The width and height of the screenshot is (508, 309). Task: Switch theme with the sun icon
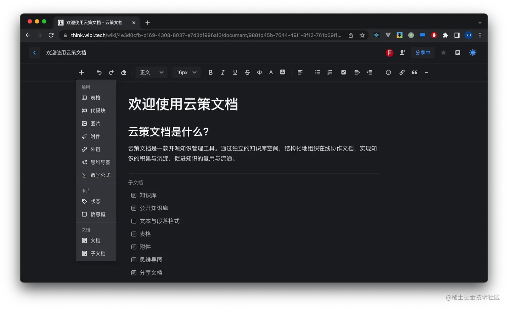point(473,52)
